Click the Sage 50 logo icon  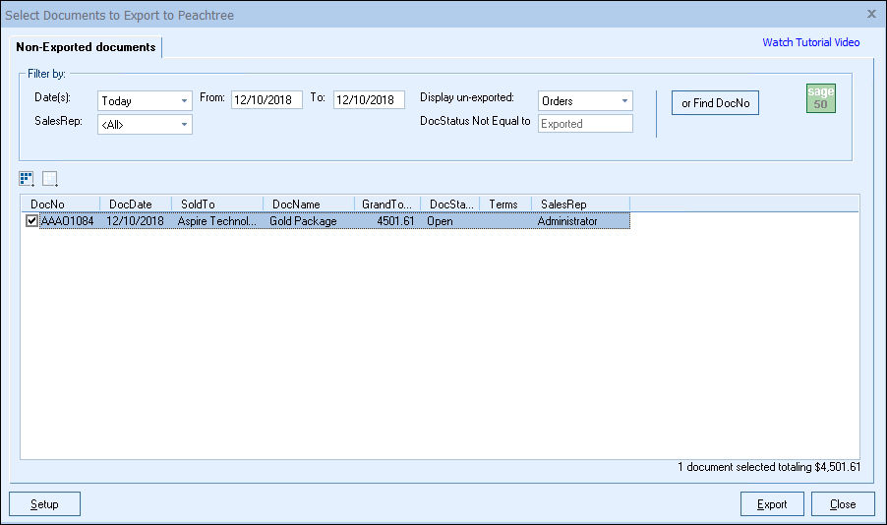pyautogui.click(x=820, y=99)
